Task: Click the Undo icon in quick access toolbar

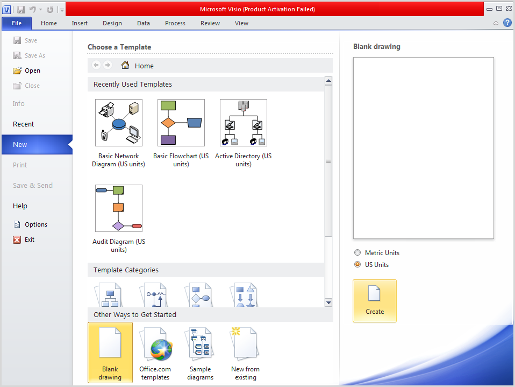Action: (32, 10)
